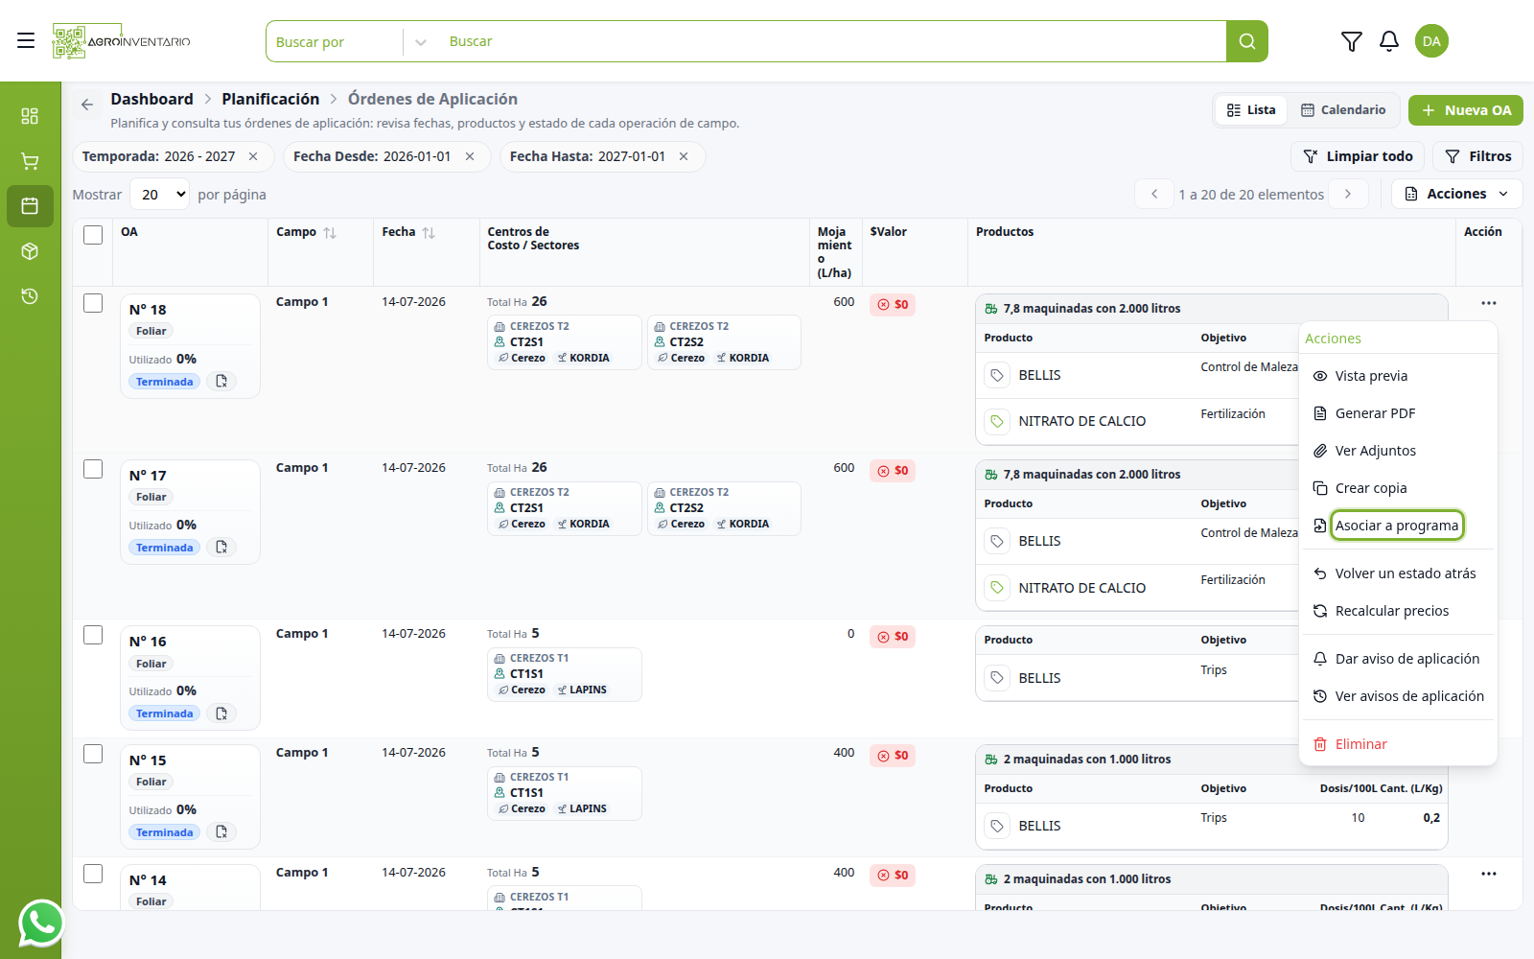This screenshot has height=959, width=1534.
Task: Check the box for order N° 17
Action: (93, 469)
